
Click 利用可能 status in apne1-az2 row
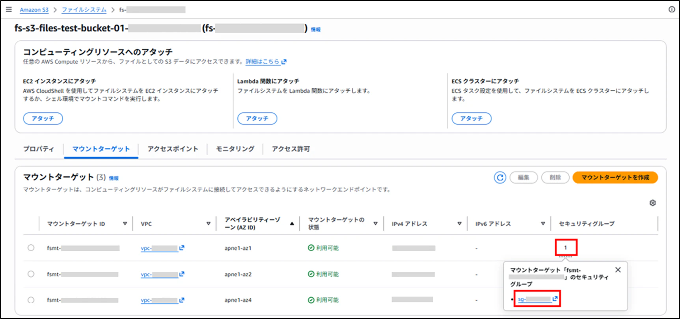(x=323, y=274)
